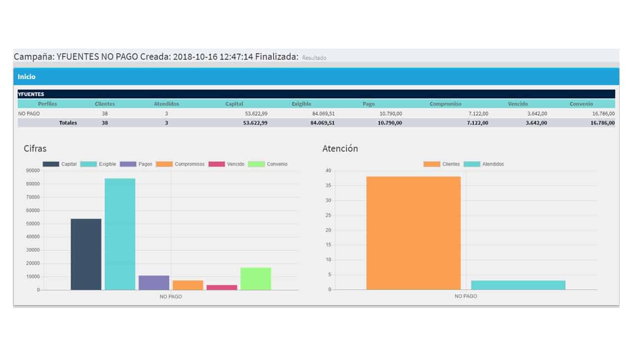Select the Capital column header
The image size is (633, 356).
(234, 104)
